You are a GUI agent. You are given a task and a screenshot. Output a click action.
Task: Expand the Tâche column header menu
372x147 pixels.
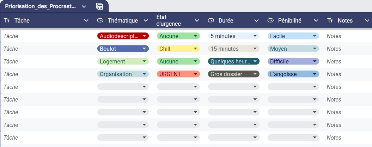click(x=86, y=21)
